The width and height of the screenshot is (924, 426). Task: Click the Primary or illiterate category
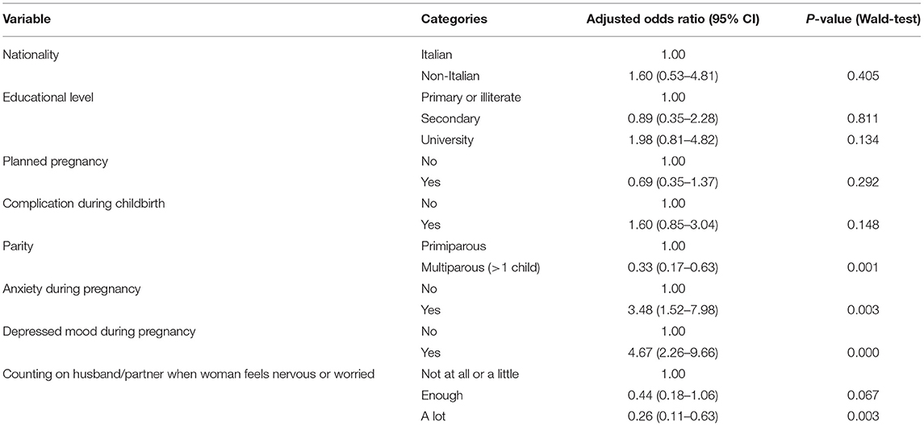click(470, 97)
